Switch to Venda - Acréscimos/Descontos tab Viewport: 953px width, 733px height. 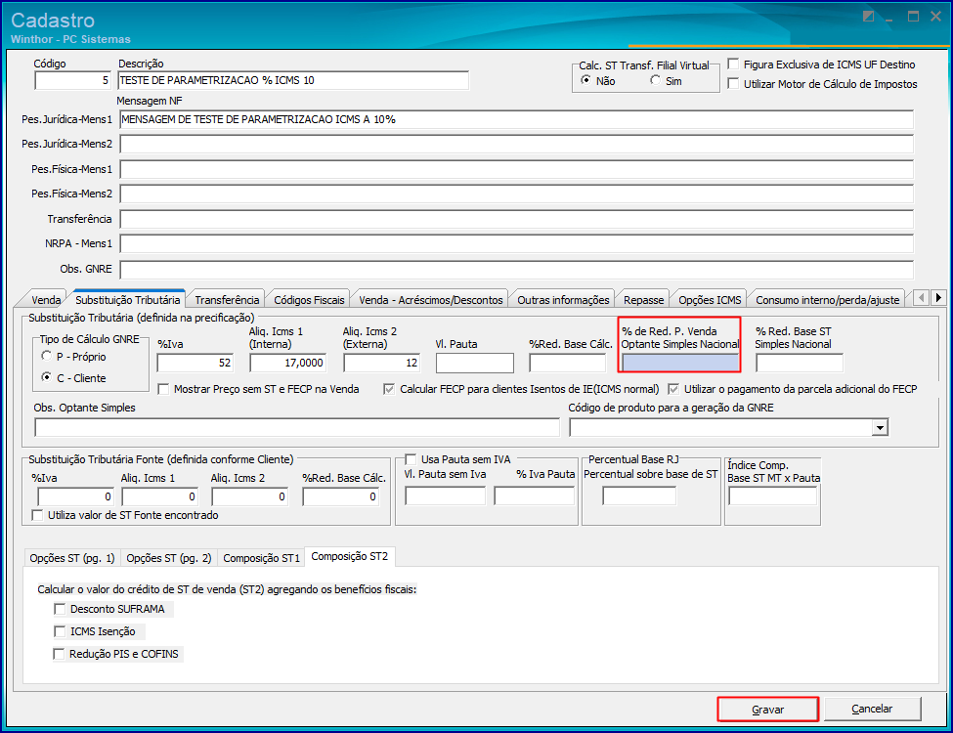[x=430, y=300]
